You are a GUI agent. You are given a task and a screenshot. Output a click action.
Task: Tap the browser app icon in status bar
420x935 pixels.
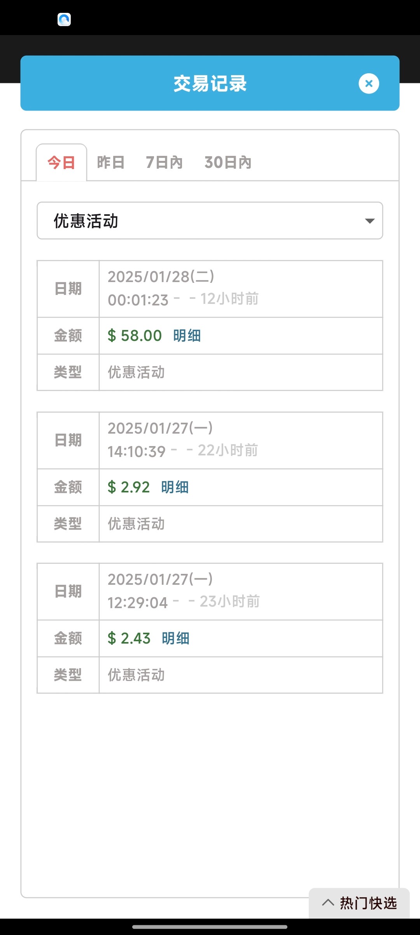tap(64, 19)
